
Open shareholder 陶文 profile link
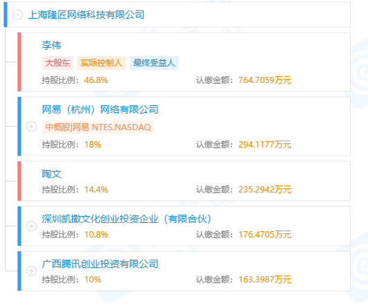click(x=52, y=174)
